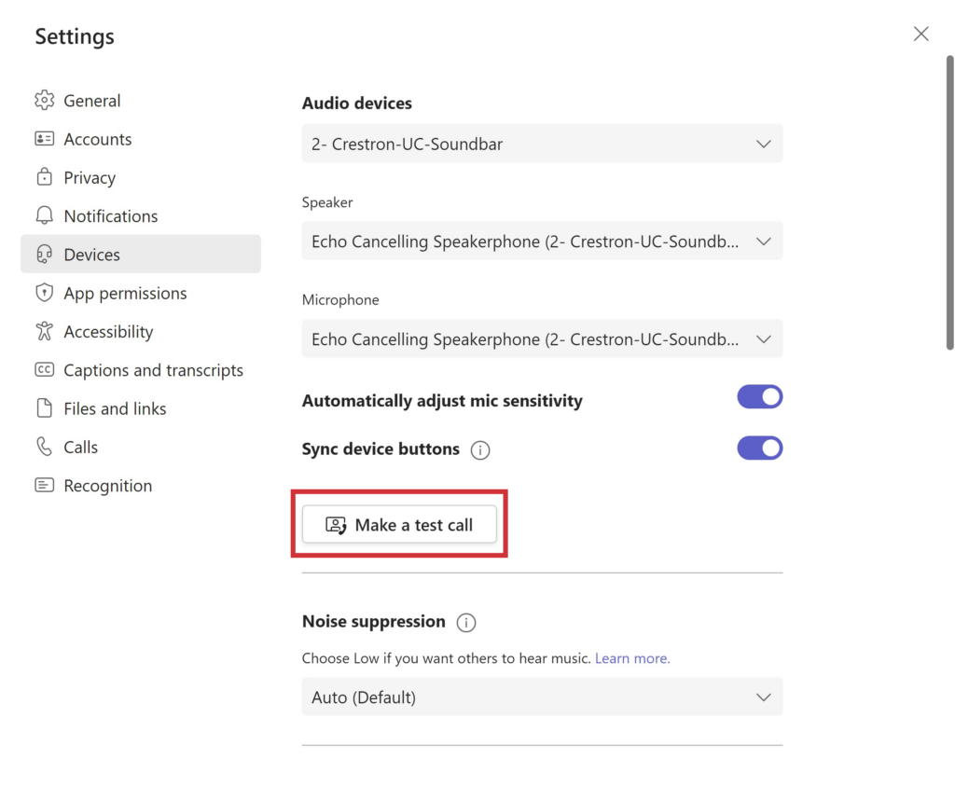The height and width of the screenshot is (800, 955).
Task: Click the Make a test call button
Action: pyautogui.click(x=399, y=524)
